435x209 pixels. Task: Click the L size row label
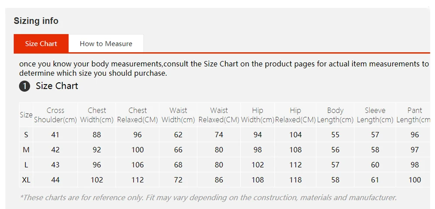pos(26,165)
